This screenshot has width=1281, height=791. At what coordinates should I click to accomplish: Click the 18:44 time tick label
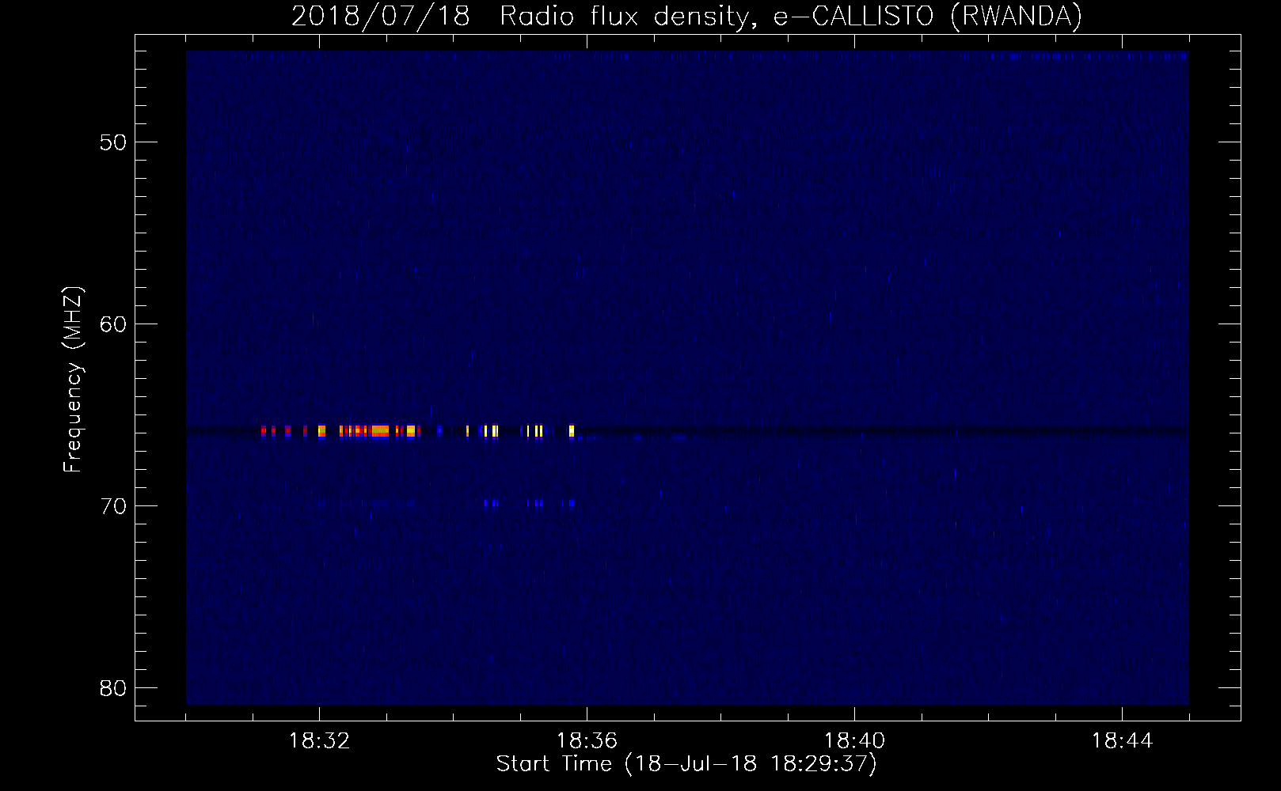(x=1122, y=741)
